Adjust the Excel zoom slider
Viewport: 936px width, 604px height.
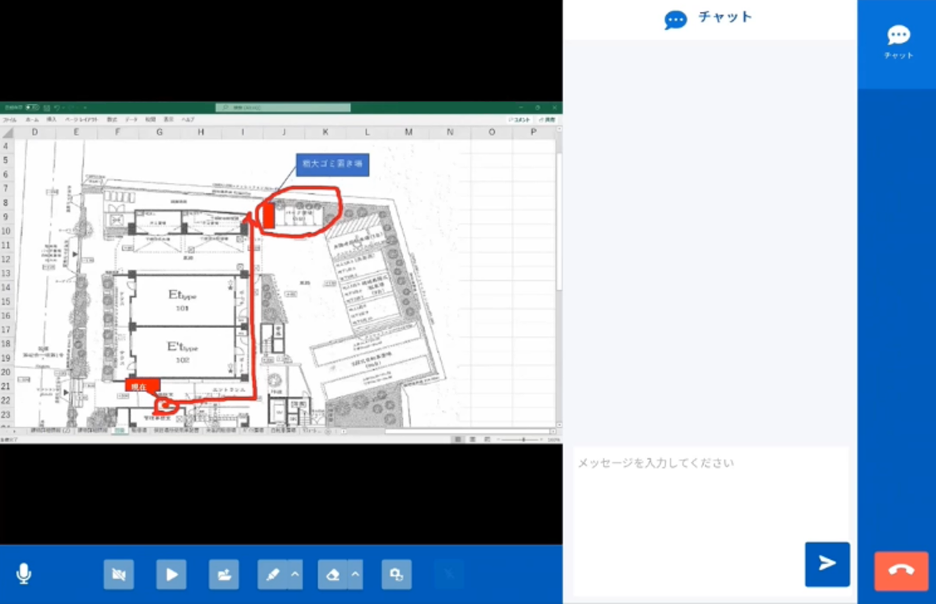(523, 440)
